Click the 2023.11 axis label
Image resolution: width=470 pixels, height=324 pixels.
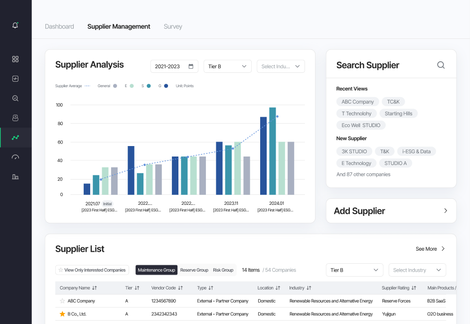(x=231, y=203)
